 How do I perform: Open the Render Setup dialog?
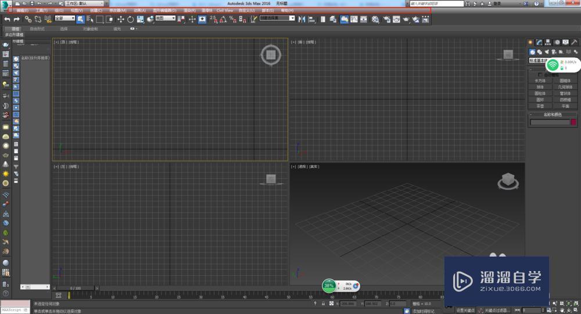[386, 19]
